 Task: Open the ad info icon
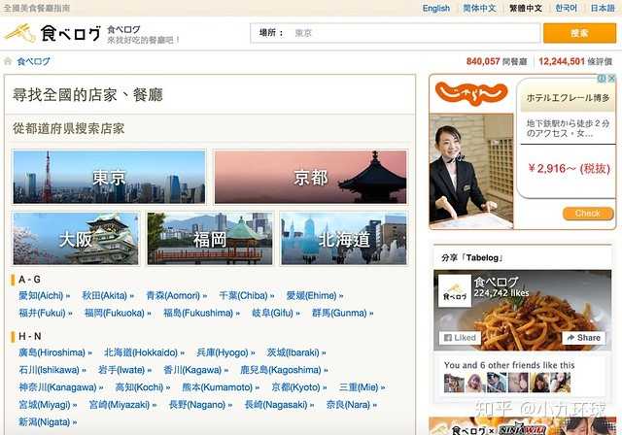(x=603, y=79)
